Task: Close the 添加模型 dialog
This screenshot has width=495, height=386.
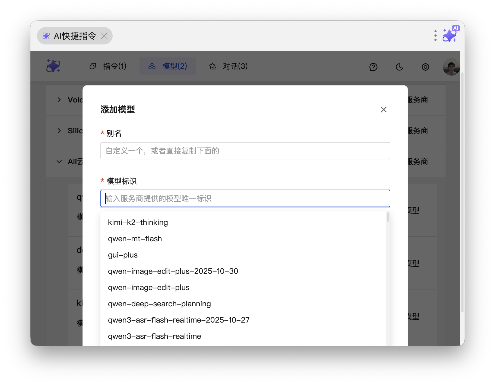Action: [383, 110]
